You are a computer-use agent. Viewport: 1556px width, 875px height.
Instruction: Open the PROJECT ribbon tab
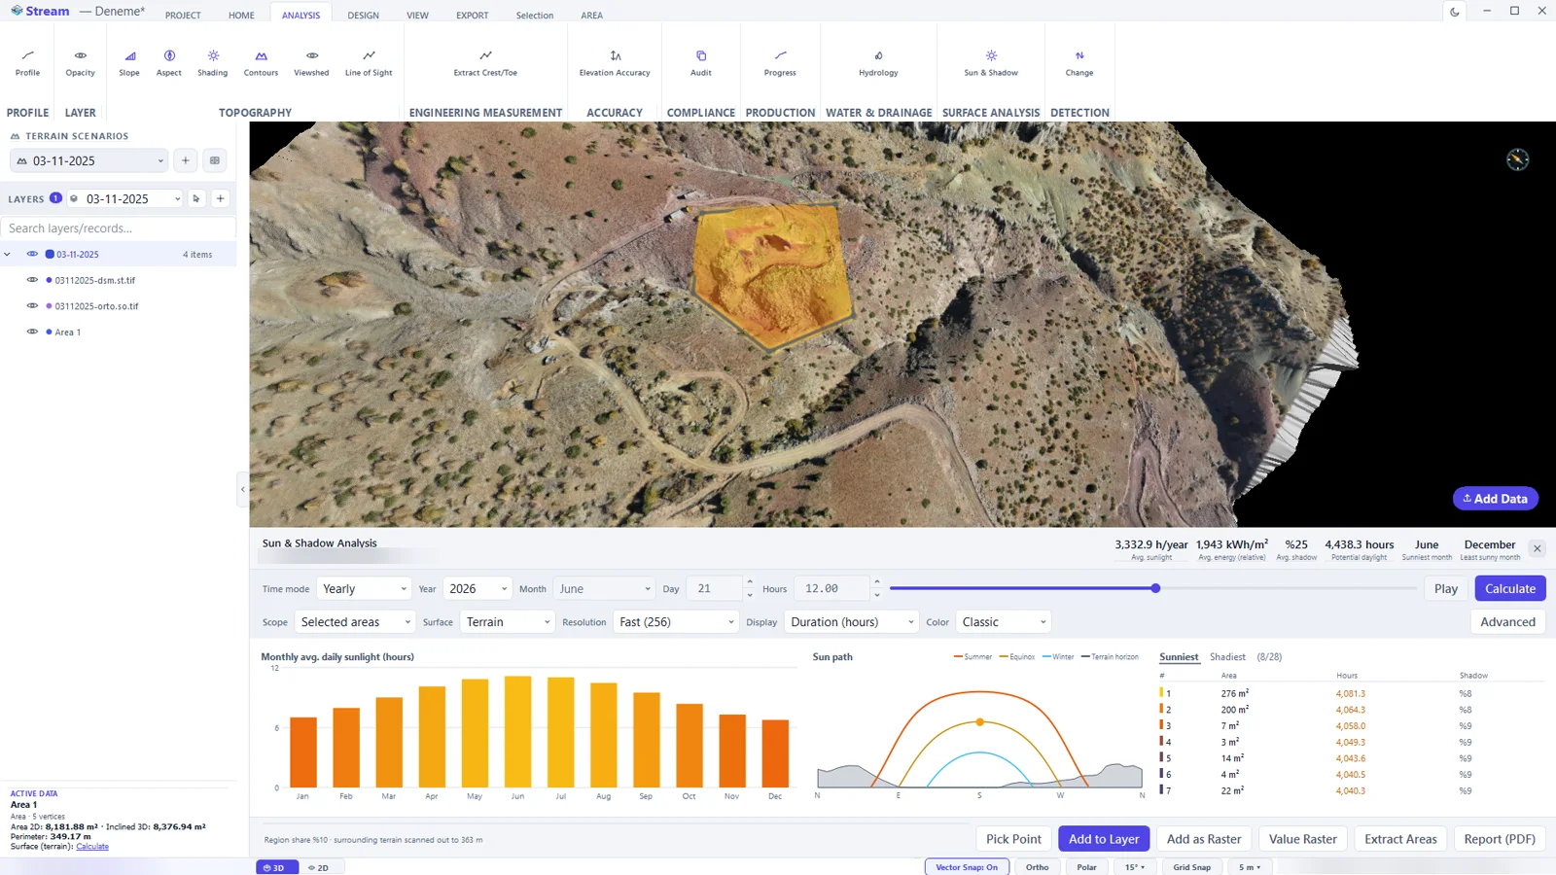[183, 16]
